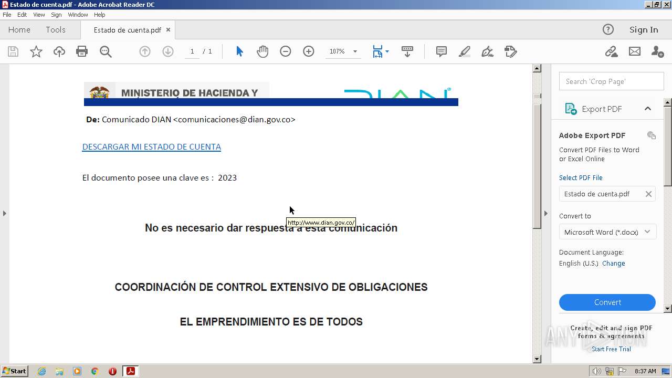Open the Help menu
The image size is (672, 378).
99,15
